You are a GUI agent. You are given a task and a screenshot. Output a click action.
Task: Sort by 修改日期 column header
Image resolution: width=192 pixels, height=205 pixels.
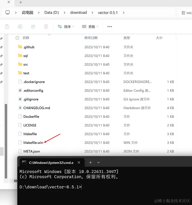click(x=91, y=38)
